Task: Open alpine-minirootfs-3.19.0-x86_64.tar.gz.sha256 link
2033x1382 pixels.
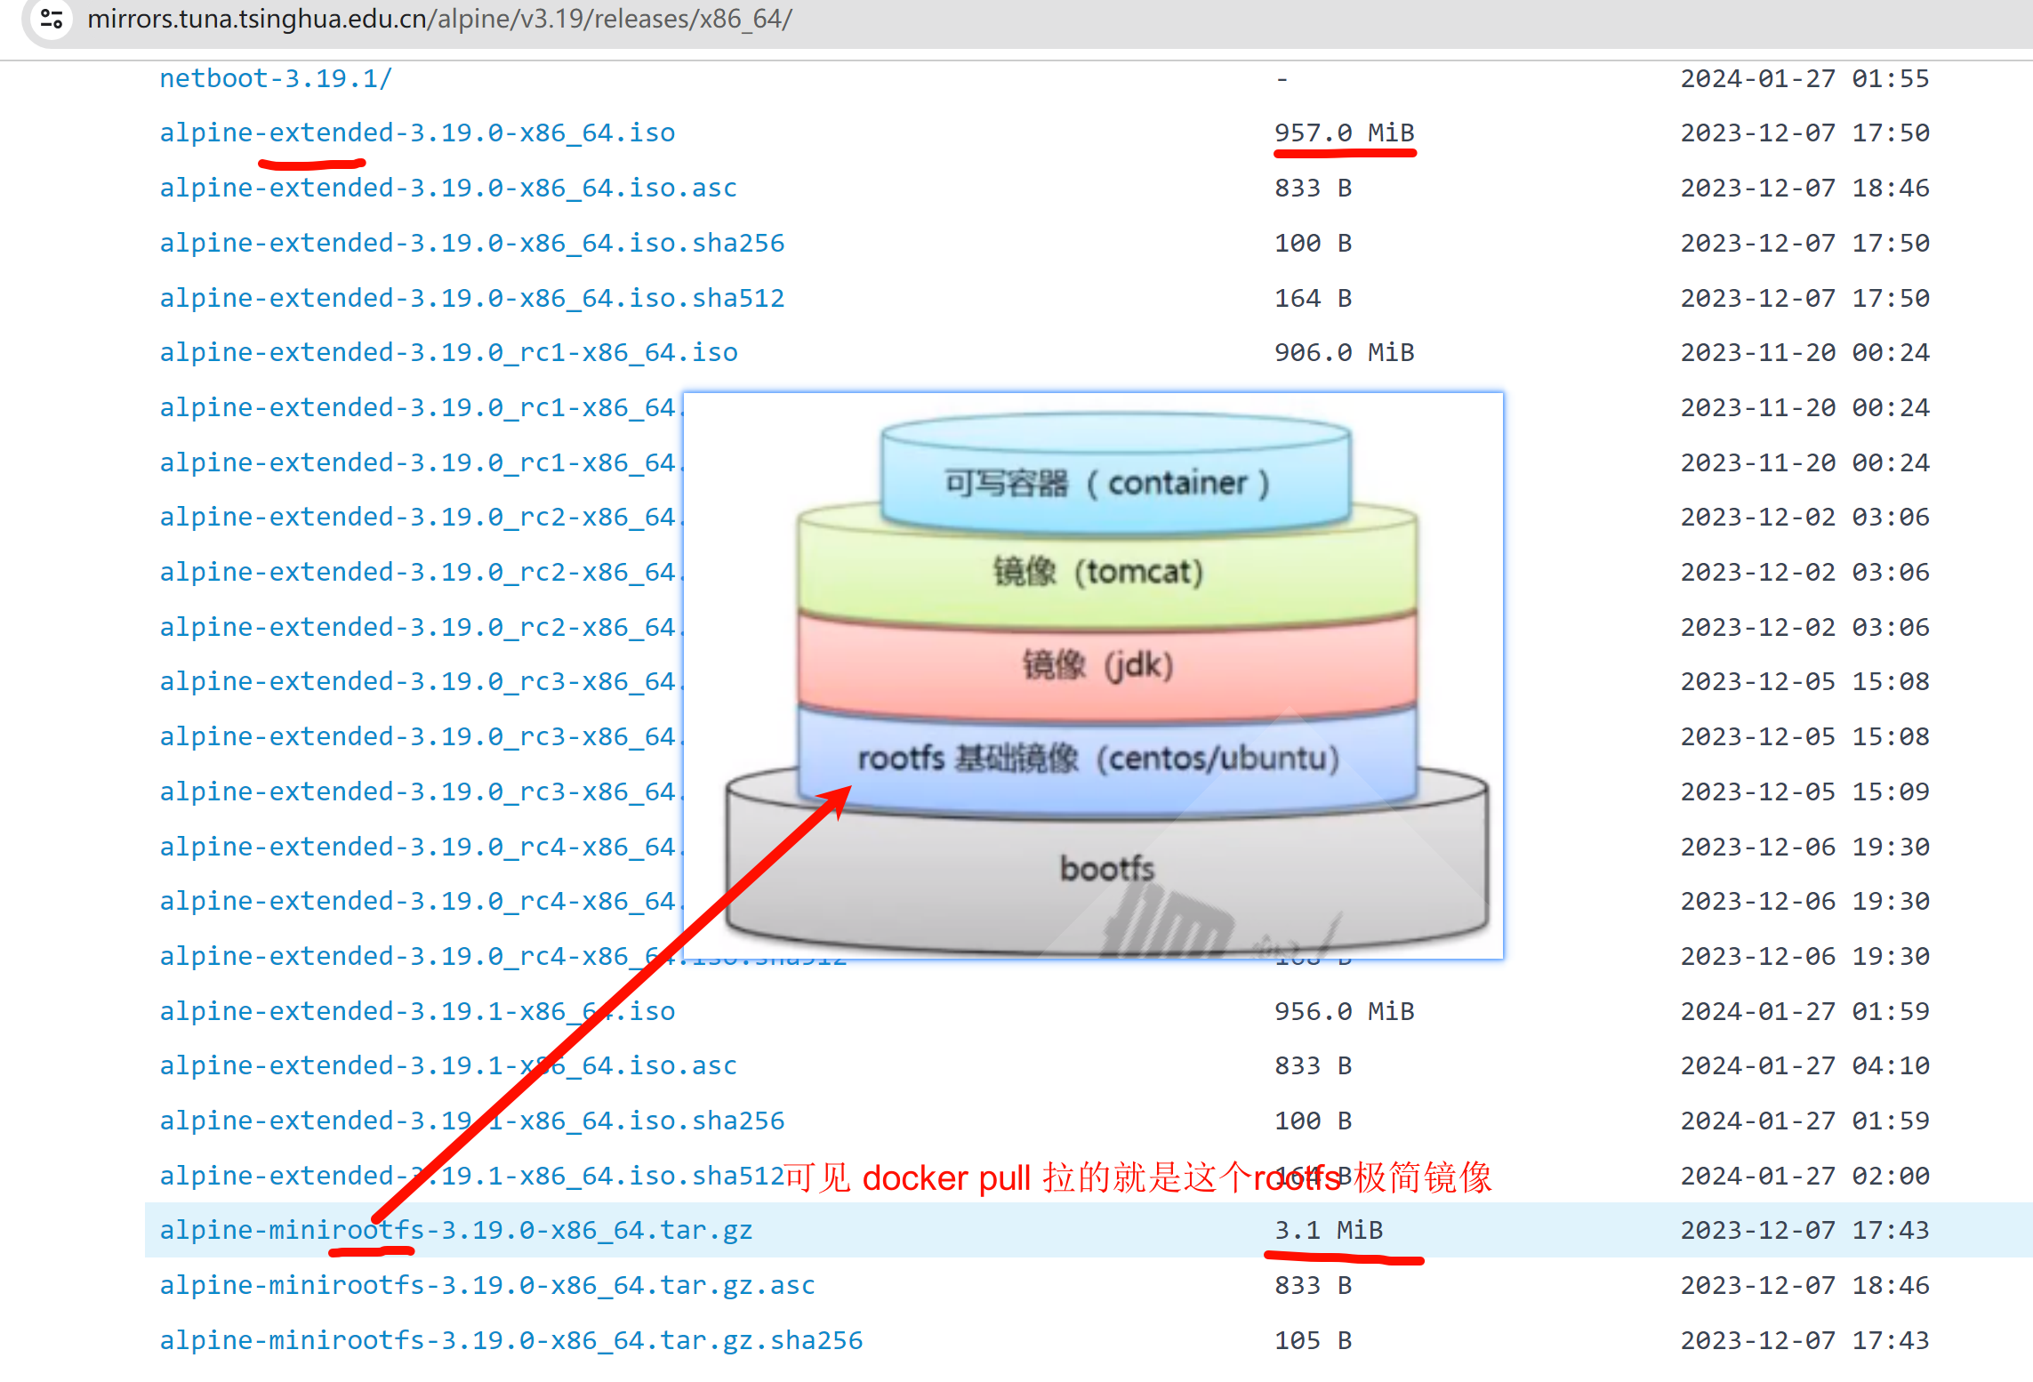Action: point(510,1340)
